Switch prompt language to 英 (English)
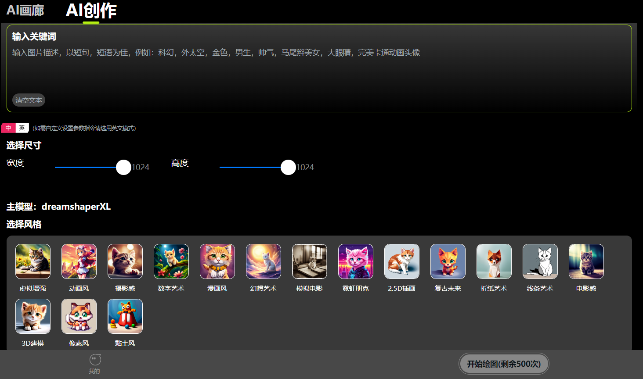This screenshot has width=643, height=379. [x=22, y=128]
